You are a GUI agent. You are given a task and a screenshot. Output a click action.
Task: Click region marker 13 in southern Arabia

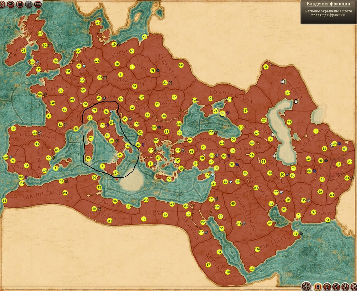(x=252, y=269)
